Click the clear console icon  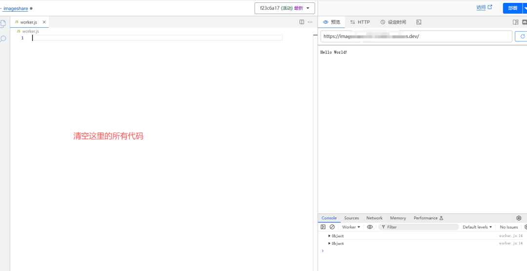pyautogui.click(x=332, y=227)
